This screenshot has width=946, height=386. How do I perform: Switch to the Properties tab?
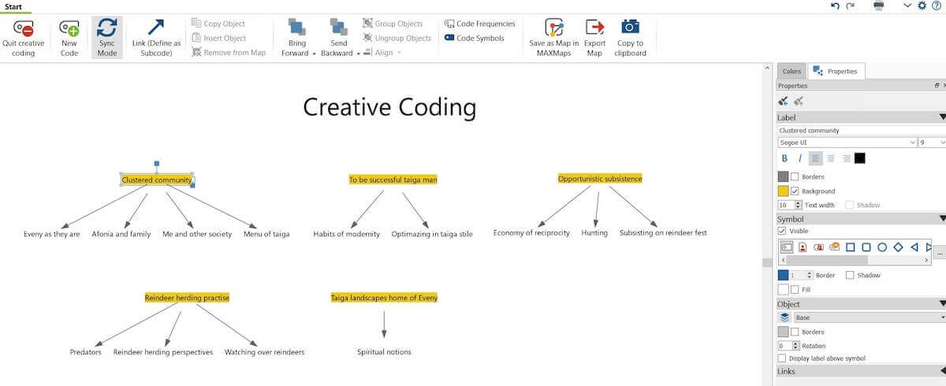point(836,72)
